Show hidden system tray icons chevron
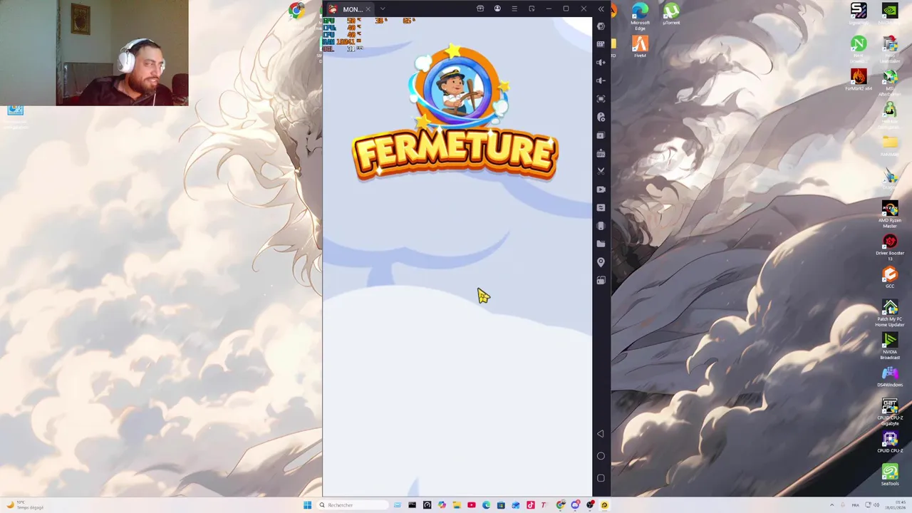Image resolution: width=912 pixels, height=513 pixels. (831, 505)
